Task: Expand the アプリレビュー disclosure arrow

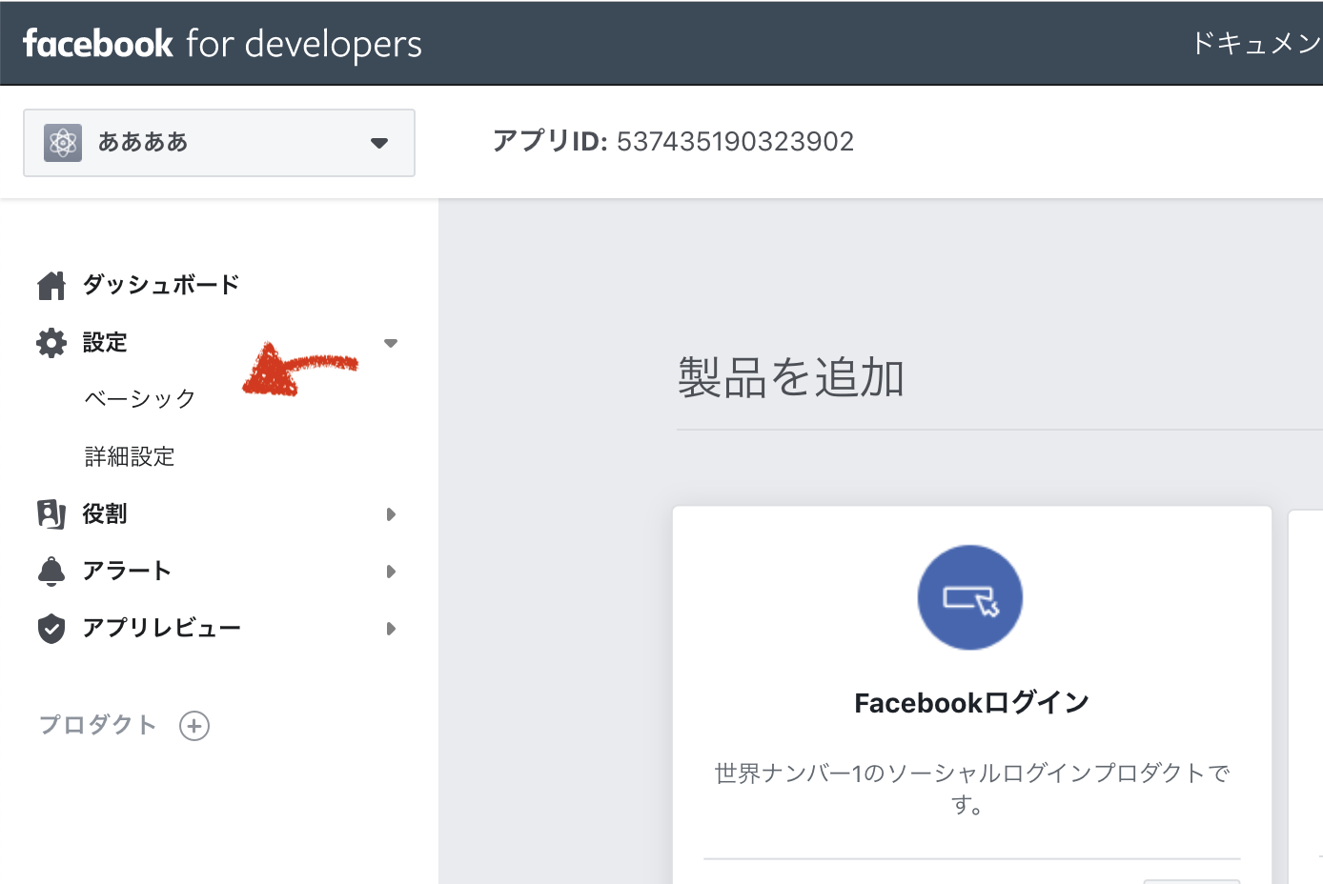Action: 390,628
